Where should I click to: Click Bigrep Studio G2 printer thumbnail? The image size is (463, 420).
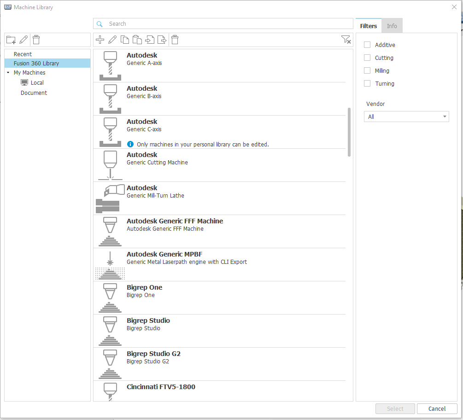point(110,364)
